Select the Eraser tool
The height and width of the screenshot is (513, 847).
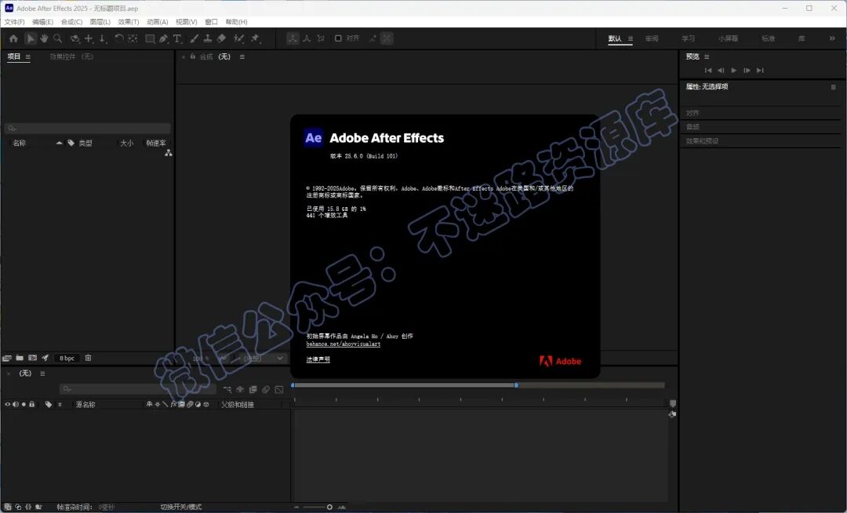pyautogui.click(x=221, y=38)
